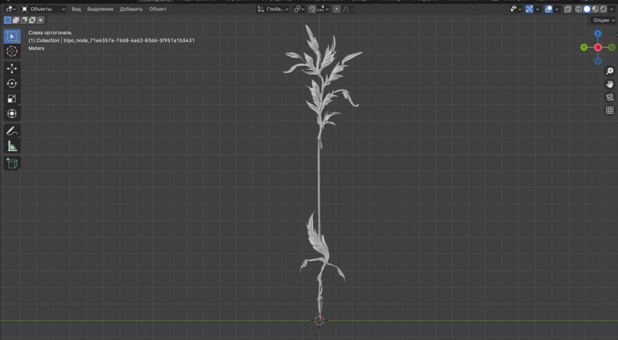This screenshot has width=618, height=340.
Task: Toggle the snapping magnet
Action: click(312, 9)
